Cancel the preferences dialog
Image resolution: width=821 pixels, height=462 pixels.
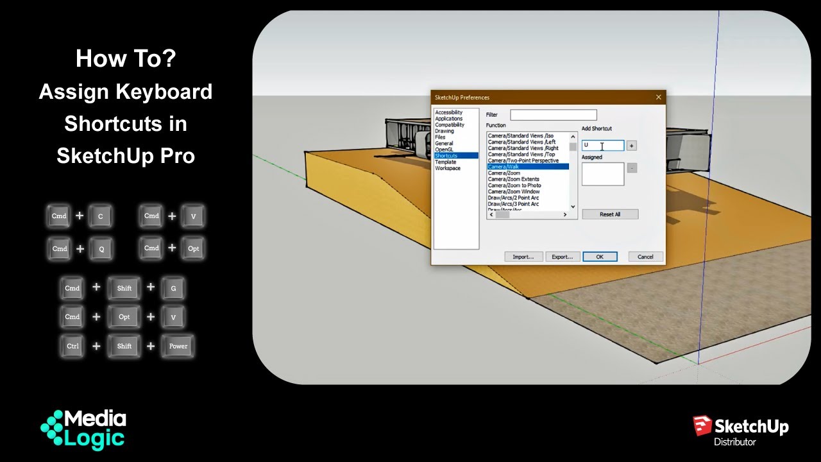[x=645, y=257]
